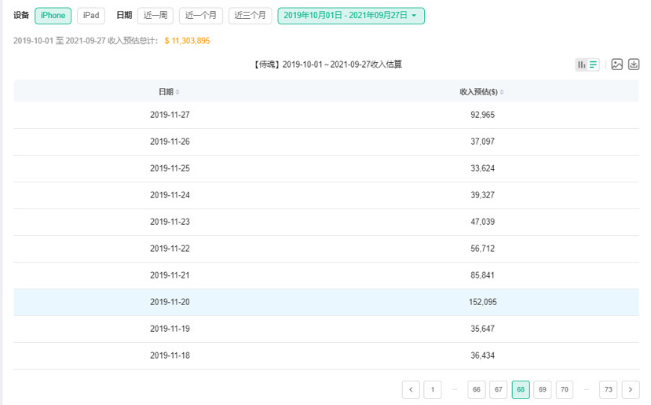
Task: Select iPhone device filter
Action: click(53, 16)
